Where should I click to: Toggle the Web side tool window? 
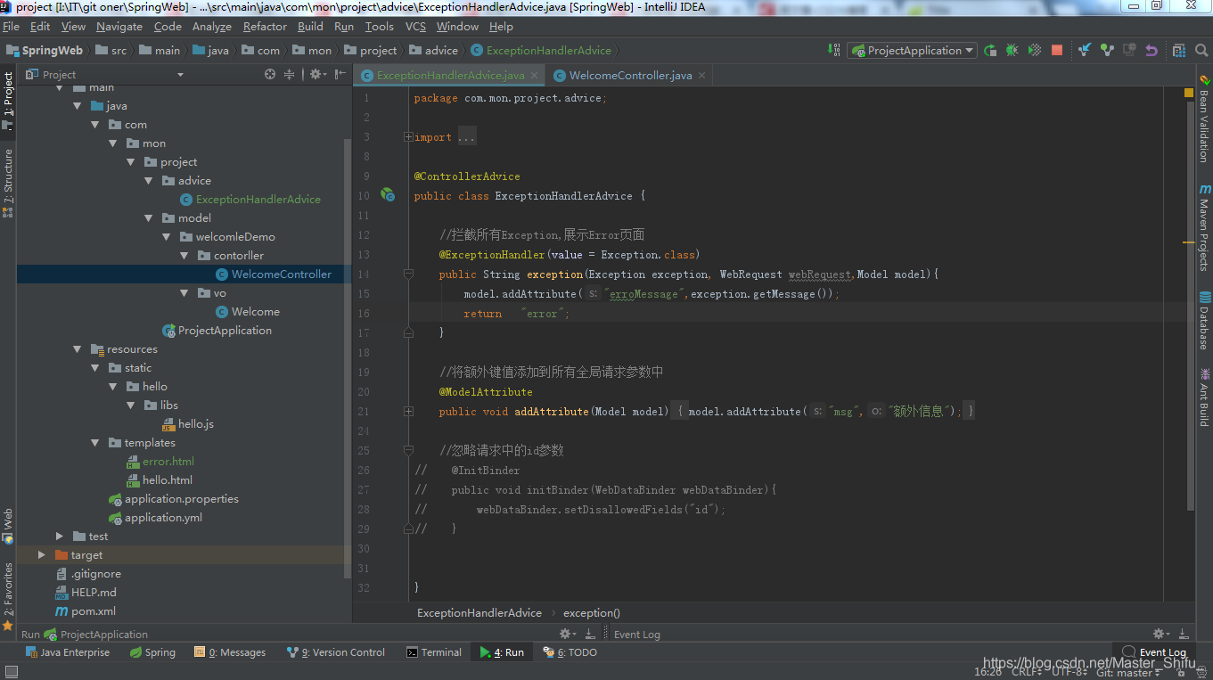[8, 526]
